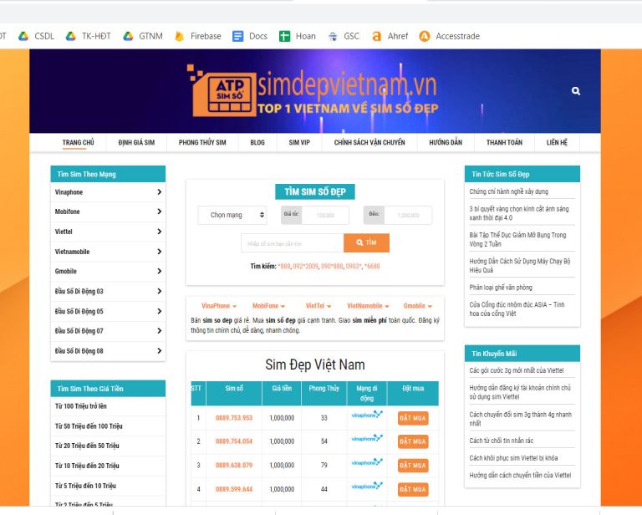Open the VietTel dropdown filter
Viewport: 642px width, 515px height.
(x=318, y=306)
